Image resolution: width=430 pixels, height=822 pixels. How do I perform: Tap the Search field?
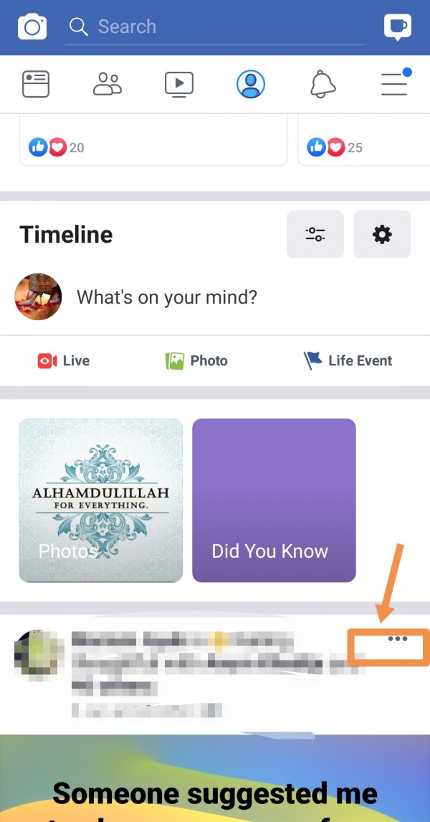pos(215,27)
